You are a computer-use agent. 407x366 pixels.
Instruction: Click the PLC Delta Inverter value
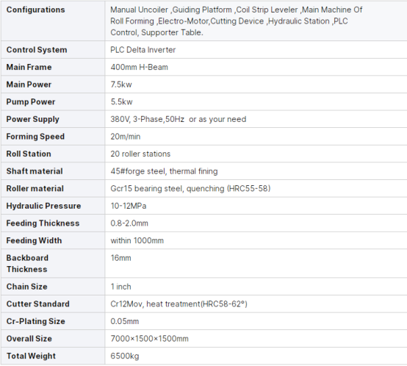(x=143, y=50)
